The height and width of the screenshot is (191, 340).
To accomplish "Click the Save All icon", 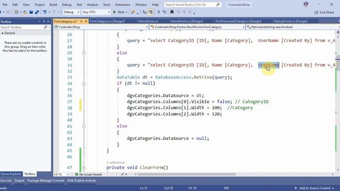I will (37, 12).
